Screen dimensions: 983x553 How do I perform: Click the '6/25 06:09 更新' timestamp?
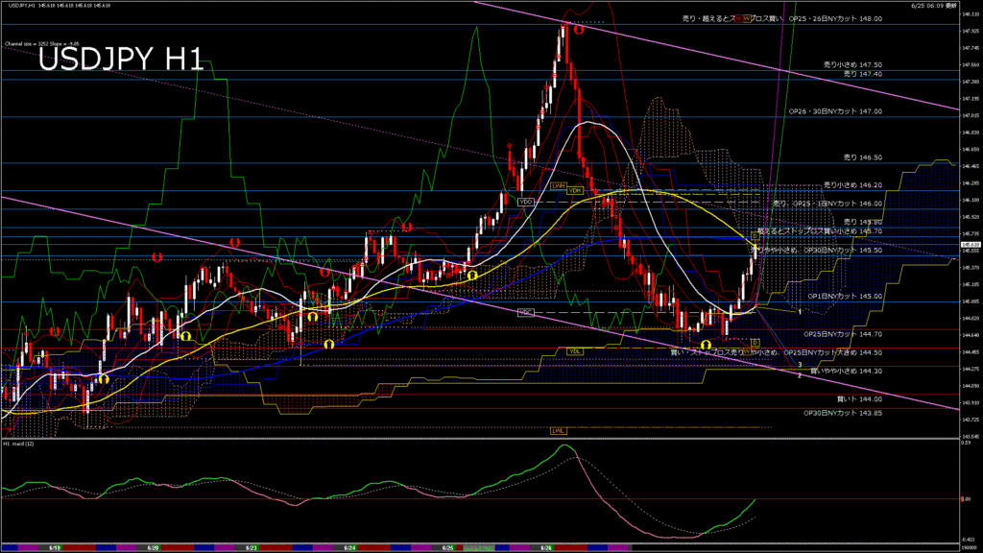click(x=934, y=6)
